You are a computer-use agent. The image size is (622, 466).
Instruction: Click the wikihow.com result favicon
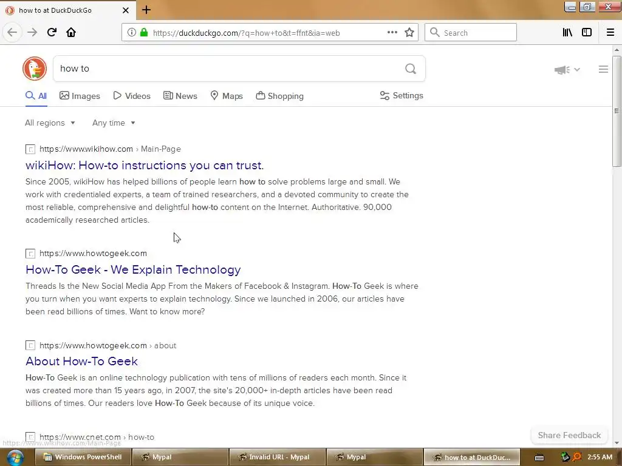30,149
